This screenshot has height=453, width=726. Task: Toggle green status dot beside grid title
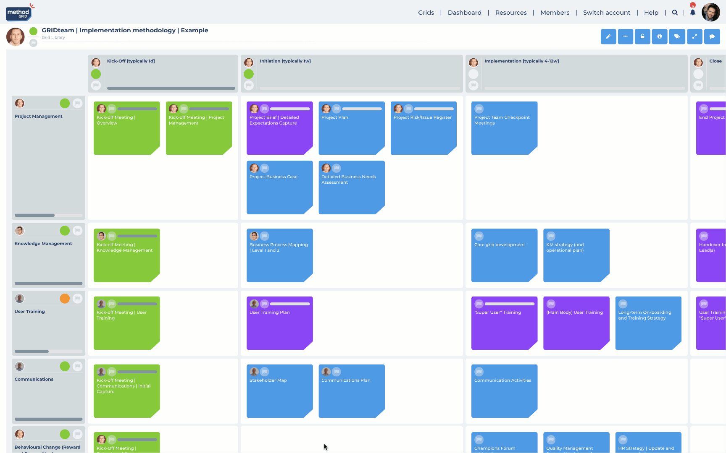click(34, 31)
